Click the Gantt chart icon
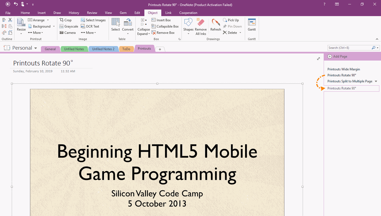The image size is (381, 216). coord(252,23)
